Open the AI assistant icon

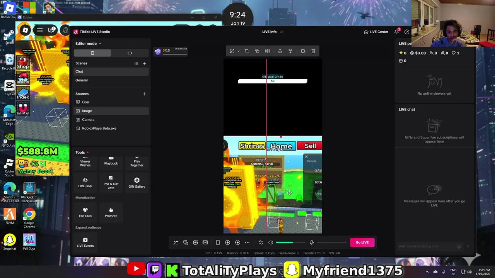click(x=195, y=242)
